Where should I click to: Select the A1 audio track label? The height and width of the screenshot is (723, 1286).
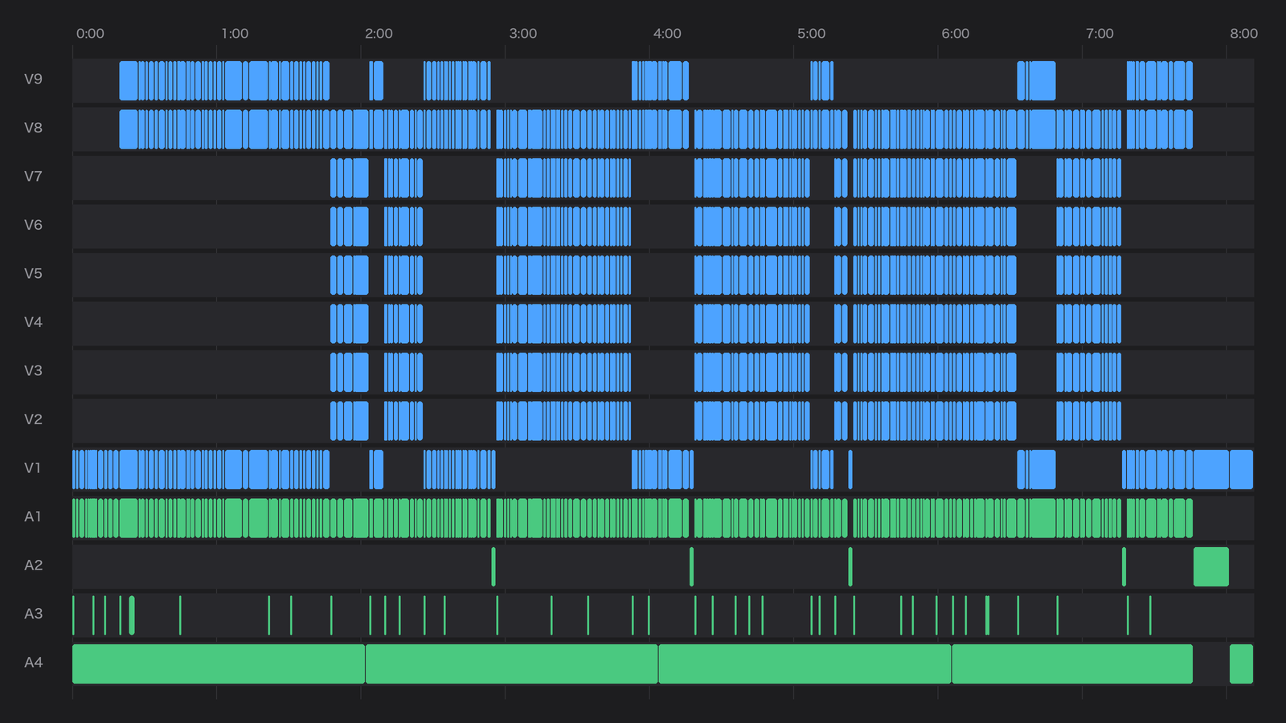(x=33, y=517)
